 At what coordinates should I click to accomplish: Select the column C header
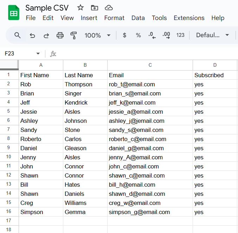coord(150,65)
